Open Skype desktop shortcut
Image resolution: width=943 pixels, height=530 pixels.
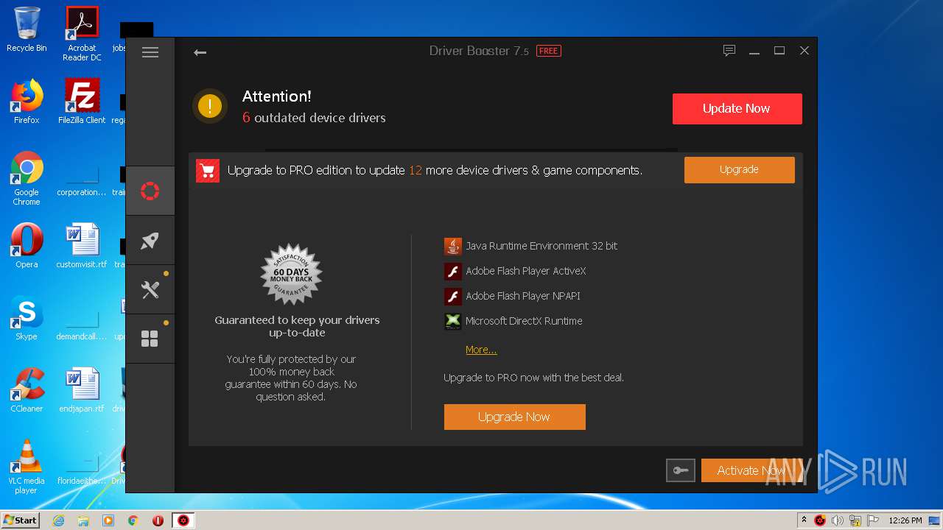(x=27, y=318)
